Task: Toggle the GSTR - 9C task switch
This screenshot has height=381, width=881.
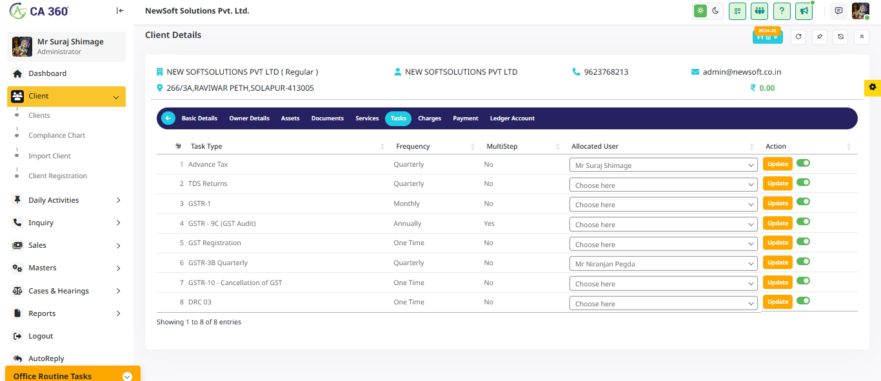Action: (803, 221)
